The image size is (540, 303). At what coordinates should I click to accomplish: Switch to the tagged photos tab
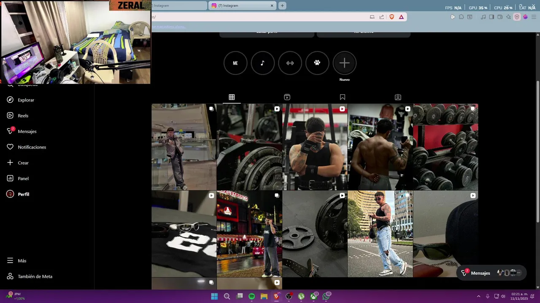pos(398,97)
